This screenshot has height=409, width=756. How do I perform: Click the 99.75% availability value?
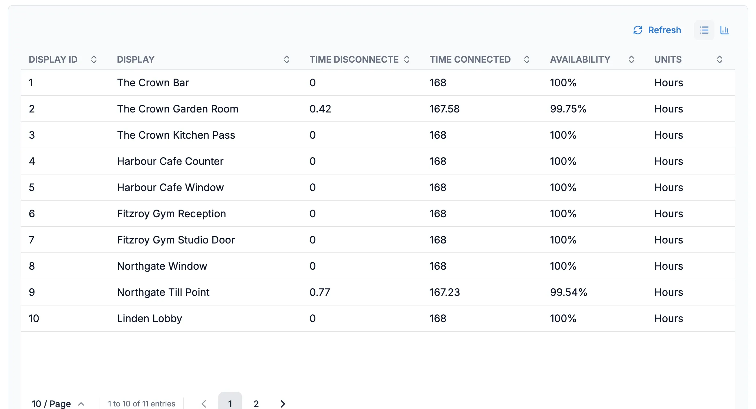tap(568, 109)
